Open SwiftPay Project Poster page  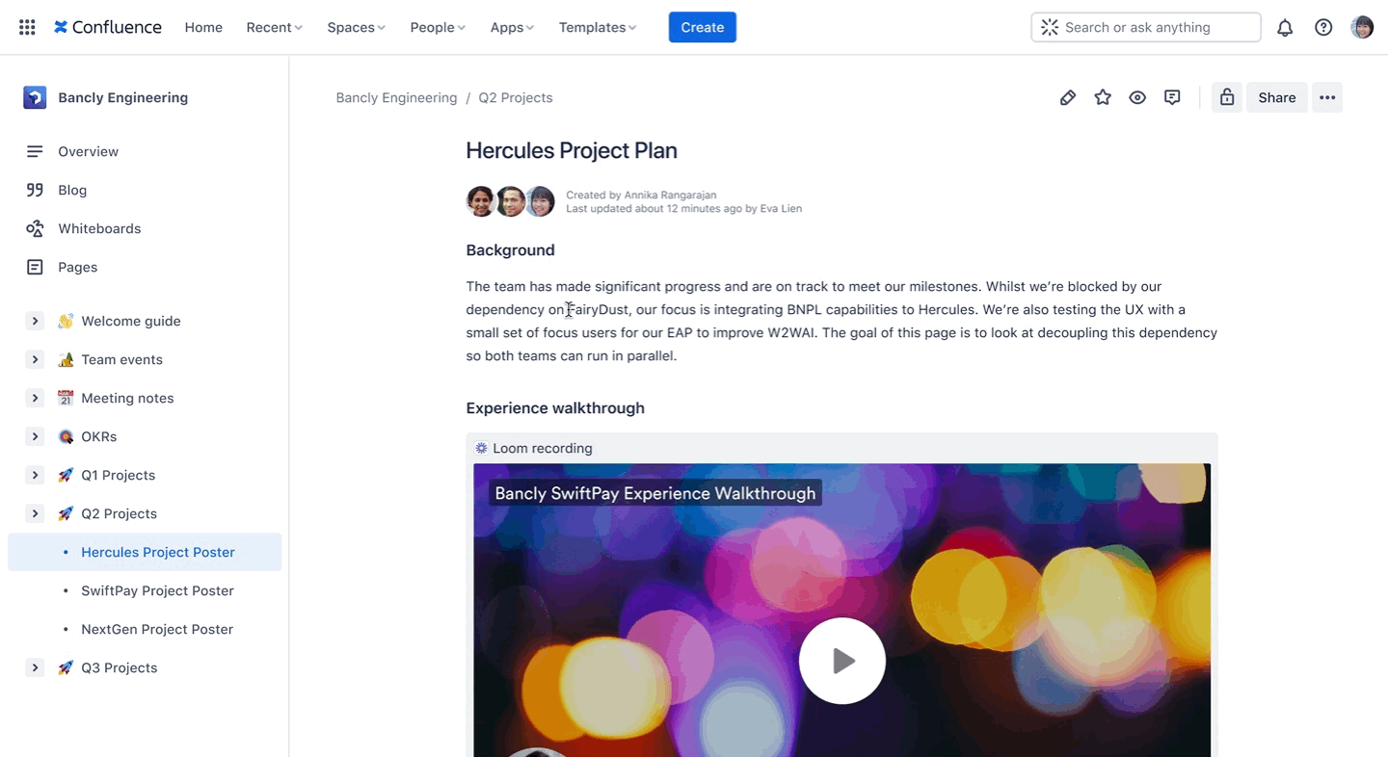tap(157, 590)
